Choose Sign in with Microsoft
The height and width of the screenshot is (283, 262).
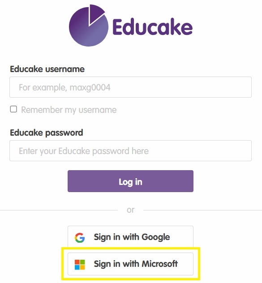pyautogui.click(x=130, y=264)
